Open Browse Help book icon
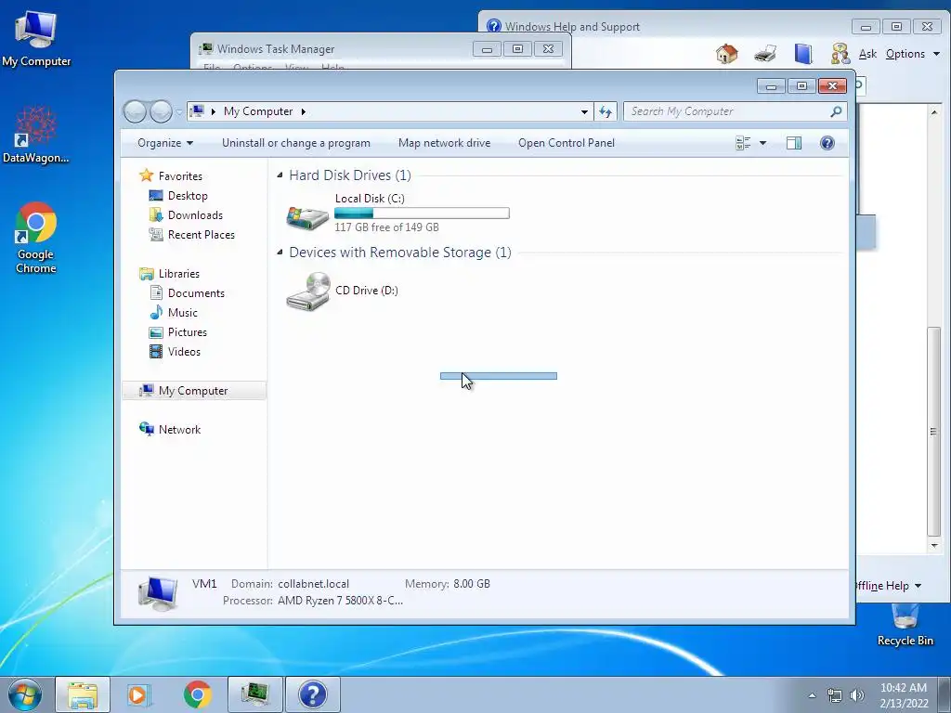951x713 pixels. 803,54
